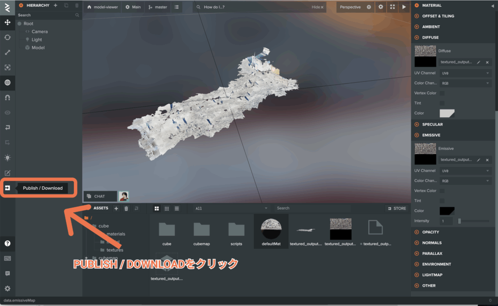Switch assets to small grid view
This screenshot has height=306, width=498.
[167, 208]
